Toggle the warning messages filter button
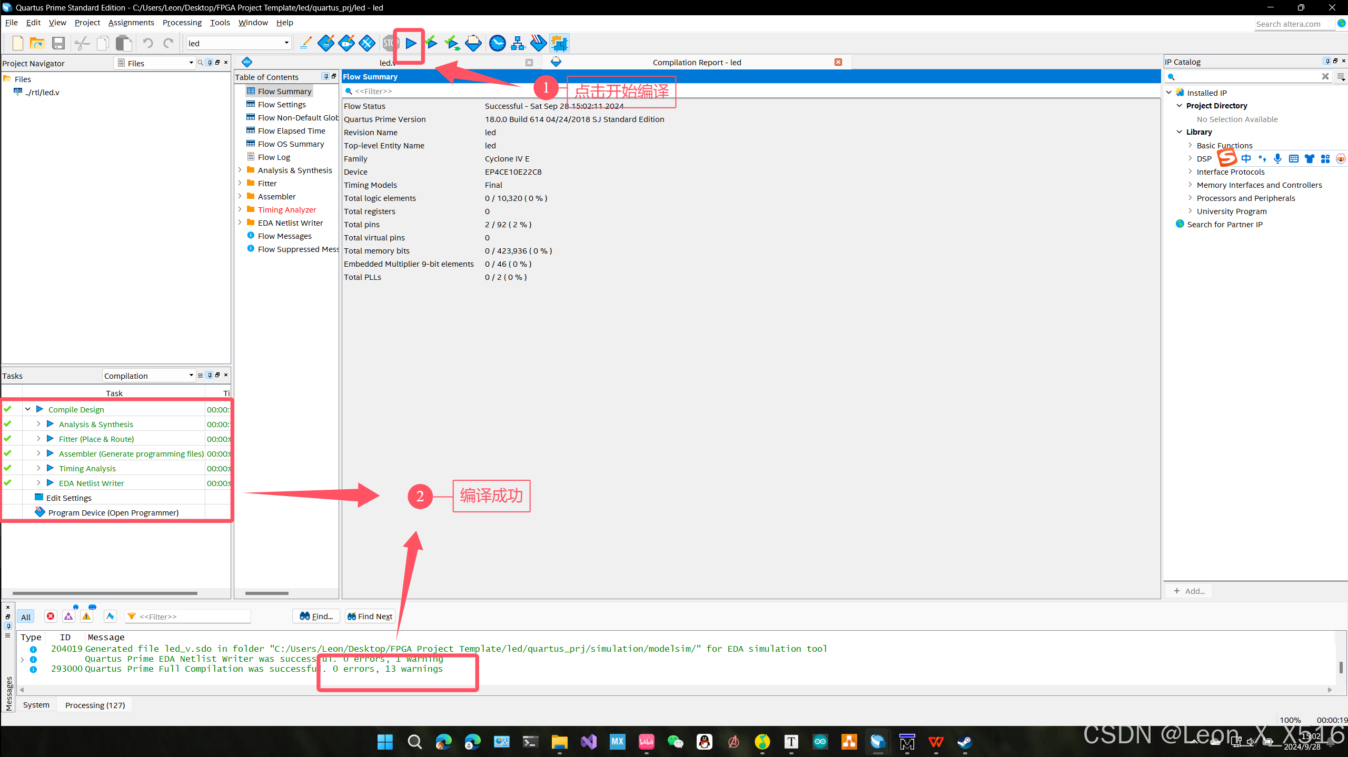 [x=86, y=616]
